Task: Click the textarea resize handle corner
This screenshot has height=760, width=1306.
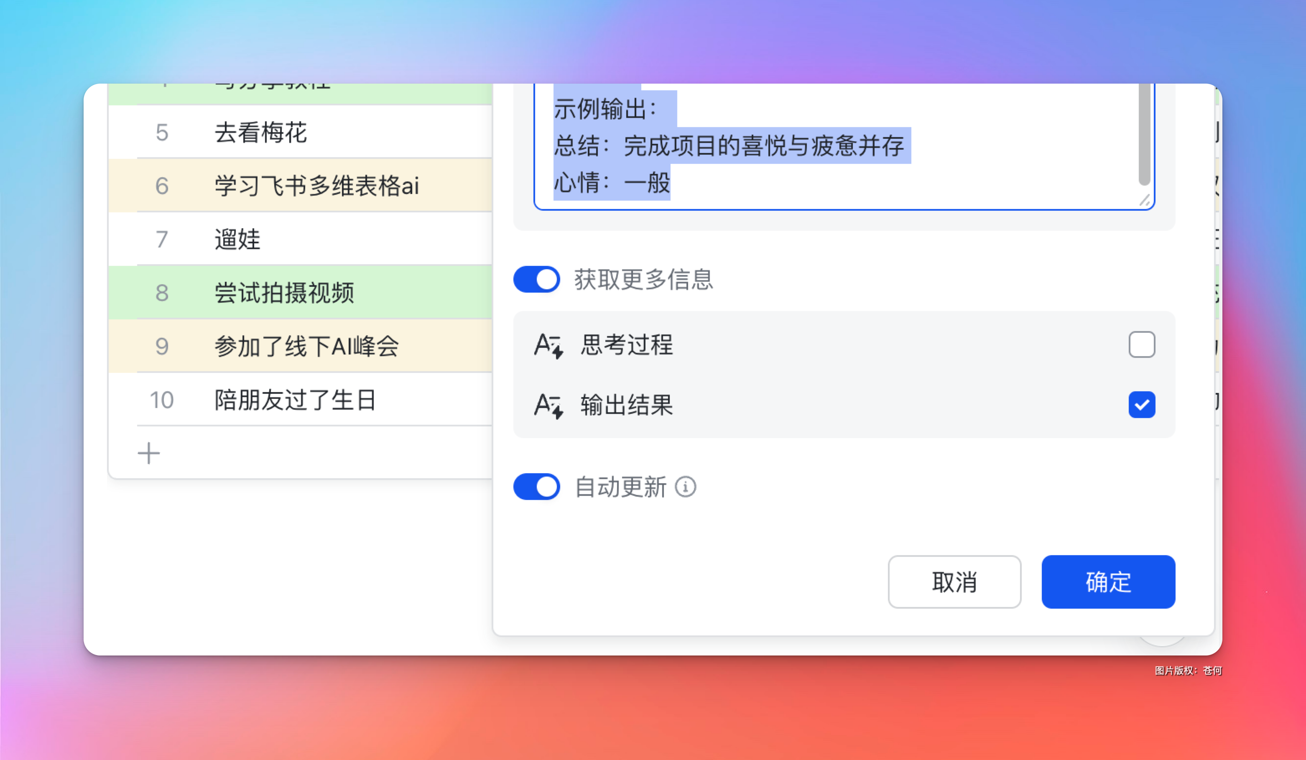Action: 1145,201
